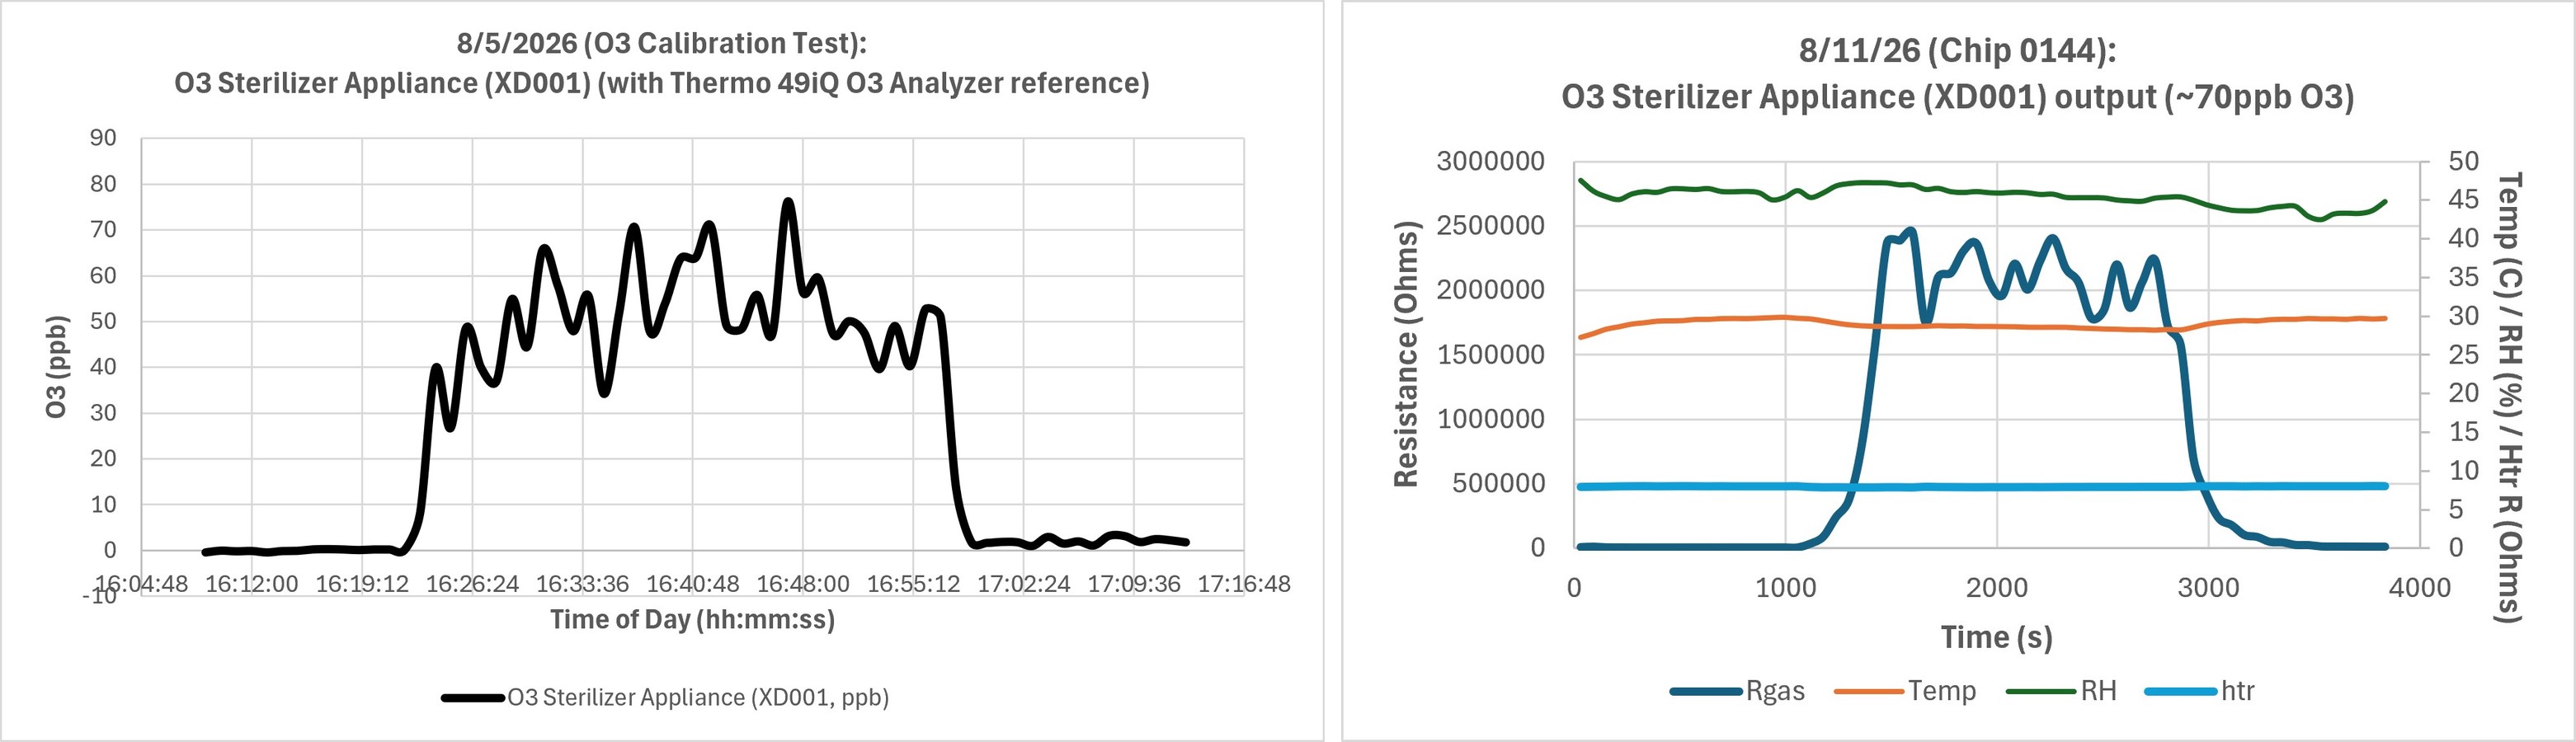Select the "Temp (C) / RH (%) / Htr R (Ohms)" axis title
The image size is (2576, 742).
2510,397
